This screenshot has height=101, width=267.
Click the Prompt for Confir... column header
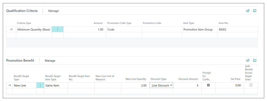click(207, 76)
